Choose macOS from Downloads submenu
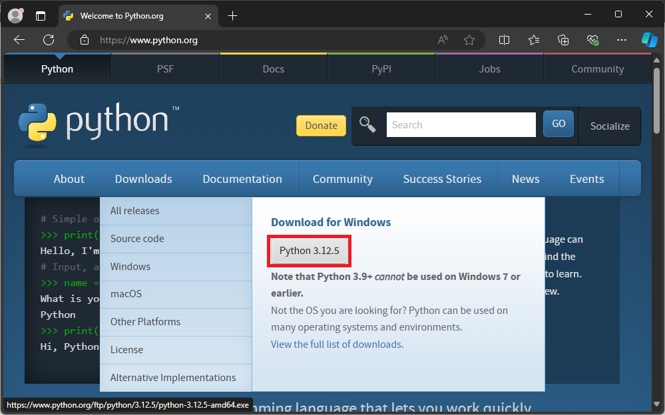665x415 pixels. pos(176,294)
